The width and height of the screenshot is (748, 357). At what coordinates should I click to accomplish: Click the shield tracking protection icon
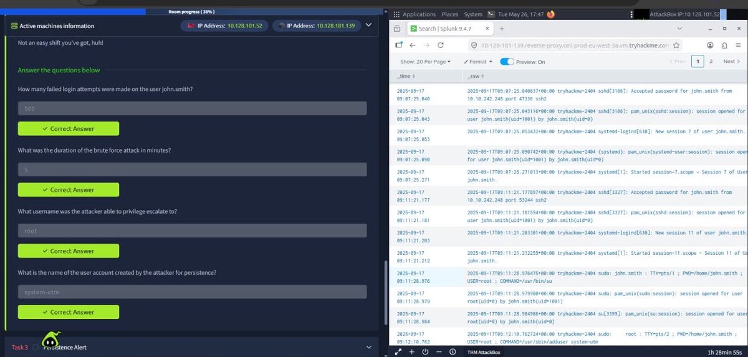pyautogui.click(x=474, y=45)
